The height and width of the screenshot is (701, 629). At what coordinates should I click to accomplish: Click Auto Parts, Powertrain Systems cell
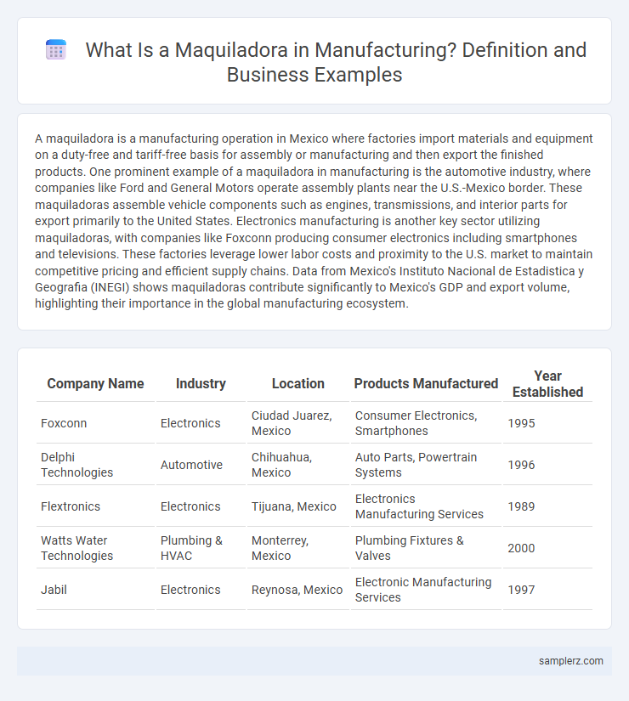(426, 465)
